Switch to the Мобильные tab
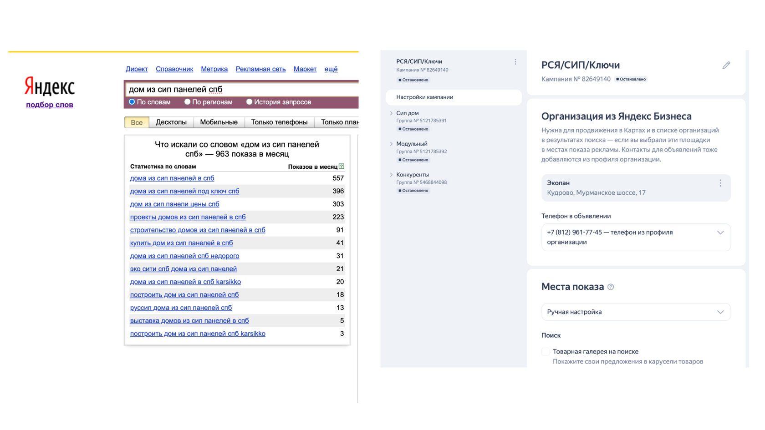 (x=219, y=122)
